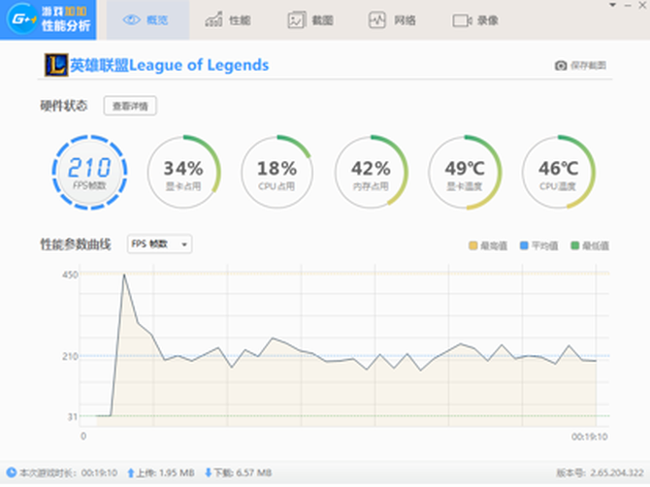
Task: Open the 录像 recording tab
Action: tap(475, 20)
